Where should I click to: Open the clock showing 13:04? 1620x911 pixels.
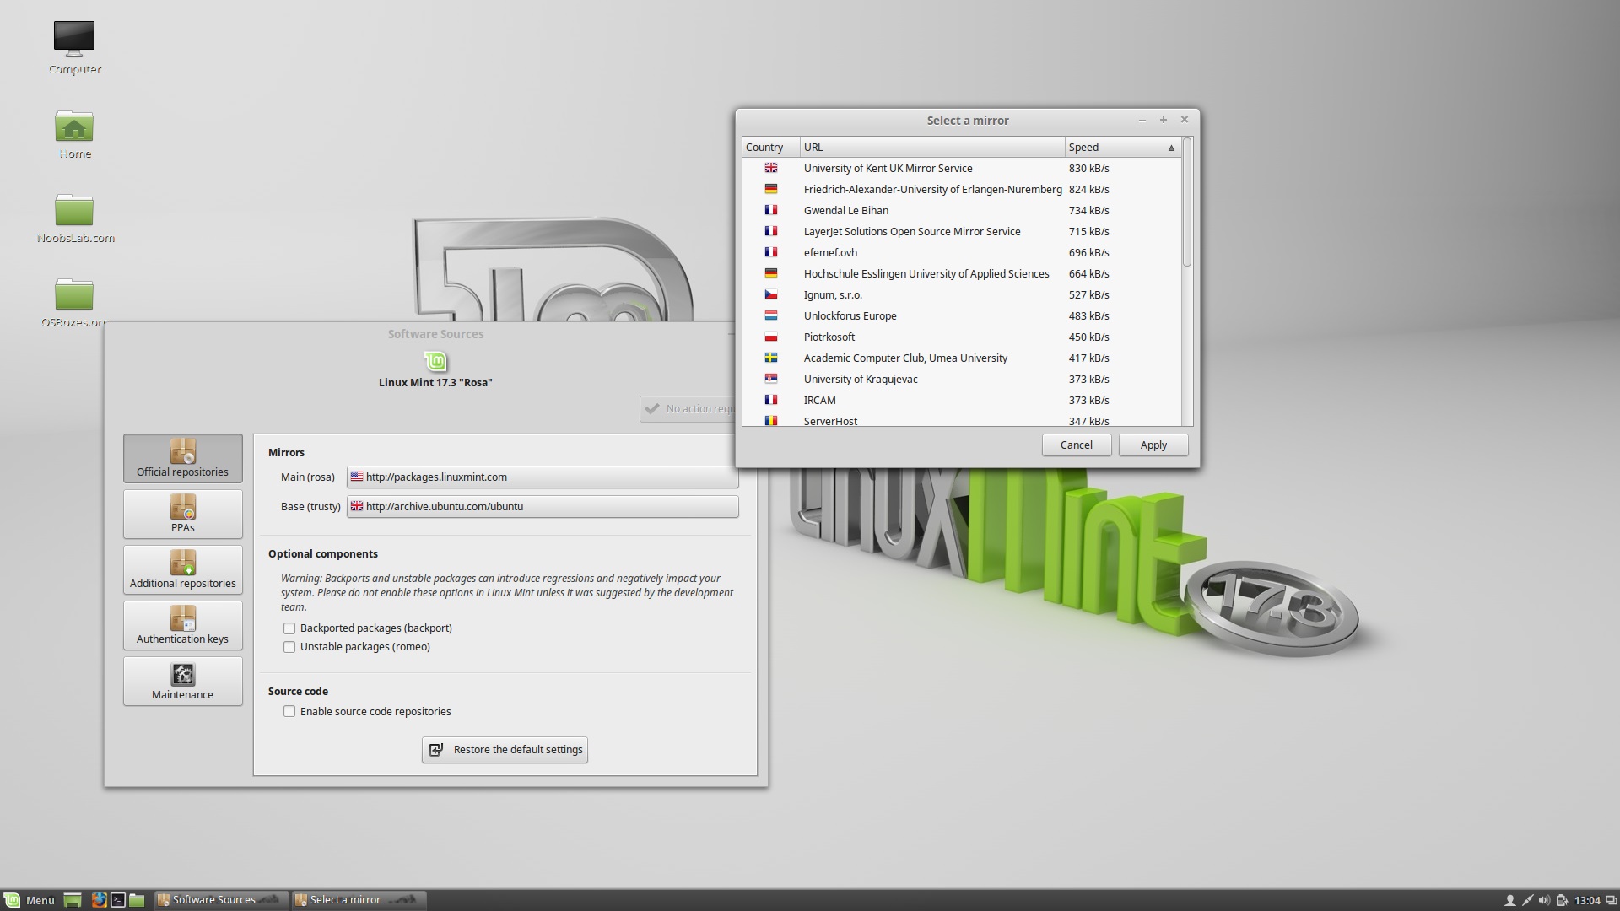[1587, 900]
